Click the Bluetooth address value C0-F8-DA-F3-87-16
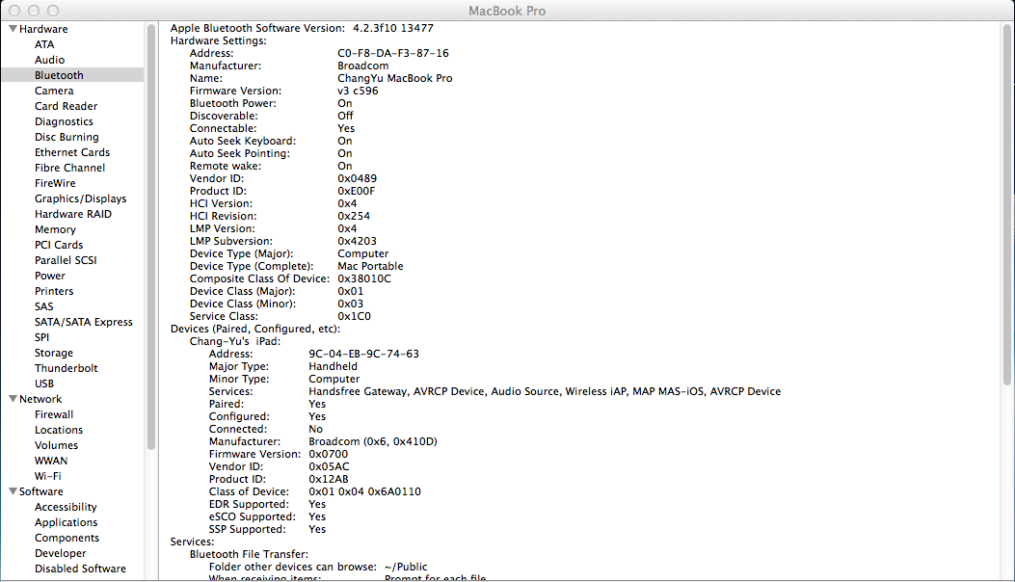The image size is (1015, 582). (392, 53)
